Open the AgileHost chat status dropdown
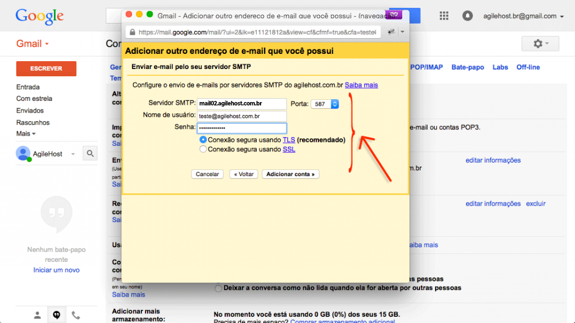Viewport: 575px width, 323px height. (73, 154)
